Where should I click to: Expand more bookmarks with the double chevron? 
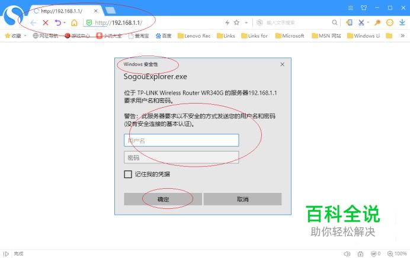pyautogui.click(x=403, y=36)
